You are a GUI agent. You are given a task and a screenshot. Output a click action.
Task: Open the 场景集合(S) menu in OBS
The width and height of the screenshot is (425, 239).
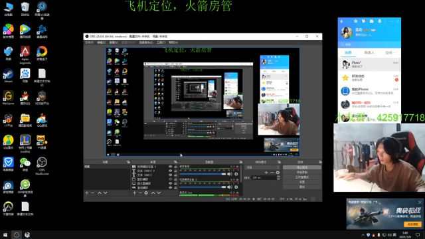pyautogui.click(x=146, y=42)
